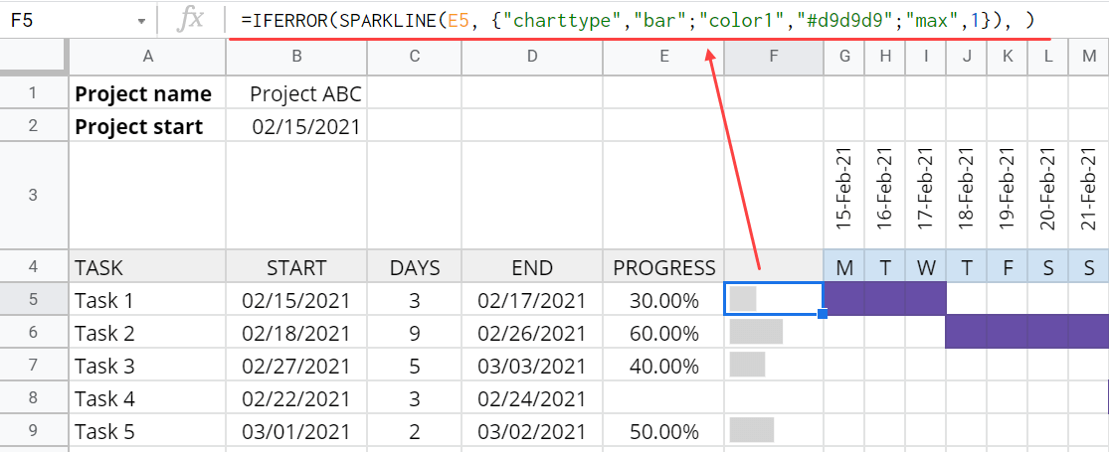Screen dimensions: 1109x452
Task: Select Task 5 gray progress bar
Action: [x=752, y=430]
